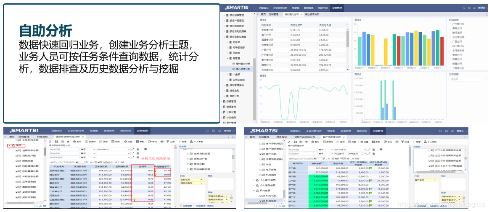Click printer icon in 信贷员贷款风险分析 window toolbar
489x212 pixels.
coord(162,142)
